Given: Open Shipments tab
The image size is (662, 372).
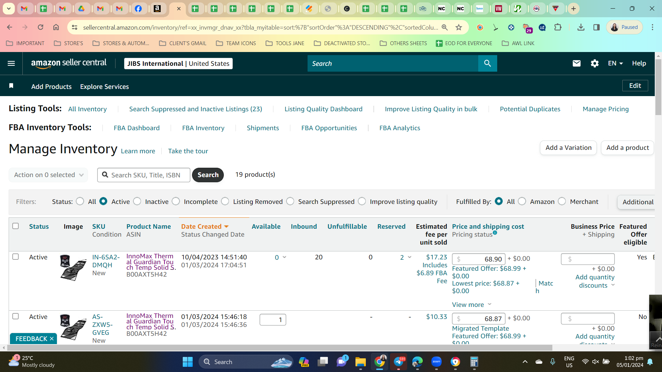Looking at the screenshot, I should point(263,128).
